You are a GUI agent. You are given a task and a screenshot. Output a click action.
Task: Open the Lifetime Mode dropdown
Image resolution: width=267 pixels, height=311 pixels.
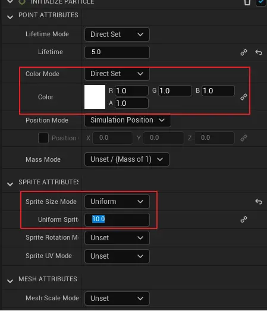pos(117,34)
